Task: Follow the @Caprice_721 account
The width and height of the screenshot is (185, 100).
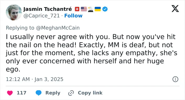Action: coord(73,16)
